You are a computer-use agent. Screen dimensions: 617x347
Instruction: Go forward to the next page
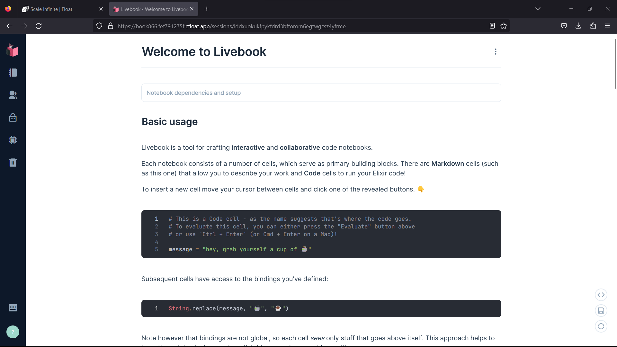point(24,26)
